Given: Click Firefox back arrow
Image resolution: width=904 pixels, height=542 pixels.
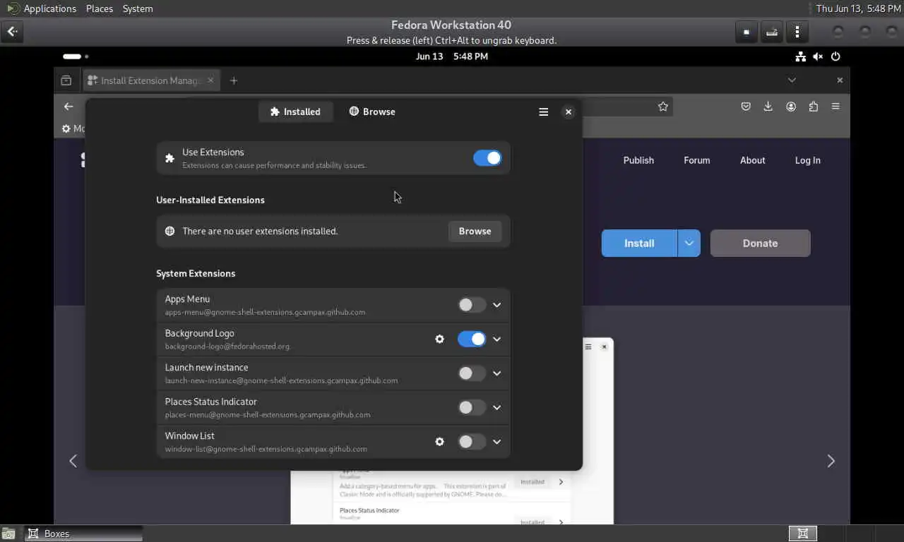Looking at the screenshot, I should coord(69,107).
